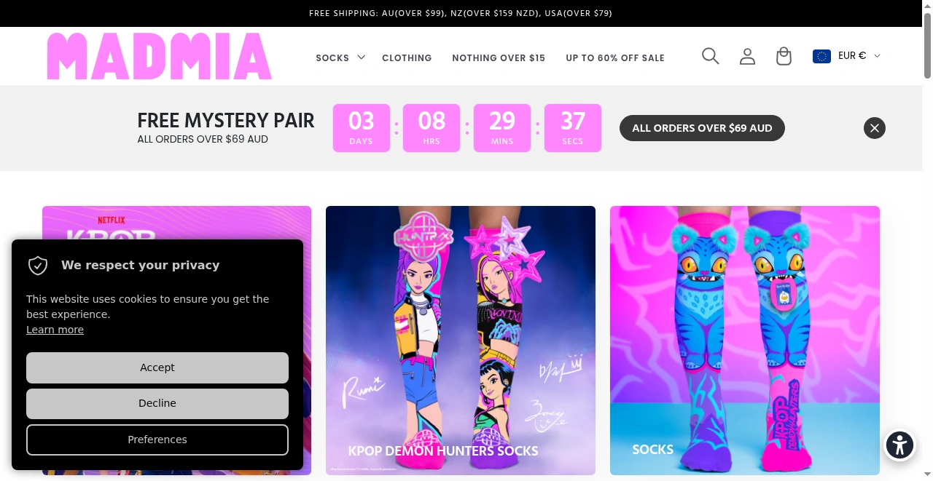
Task: Click the privacy shield icon
Action: [38, 266]
